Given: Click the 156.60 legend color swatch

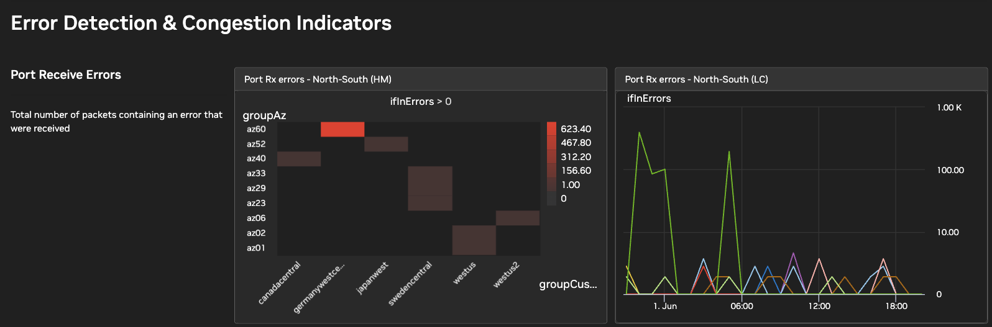Looking at the screenshot, I should click(x=552, y=171).
